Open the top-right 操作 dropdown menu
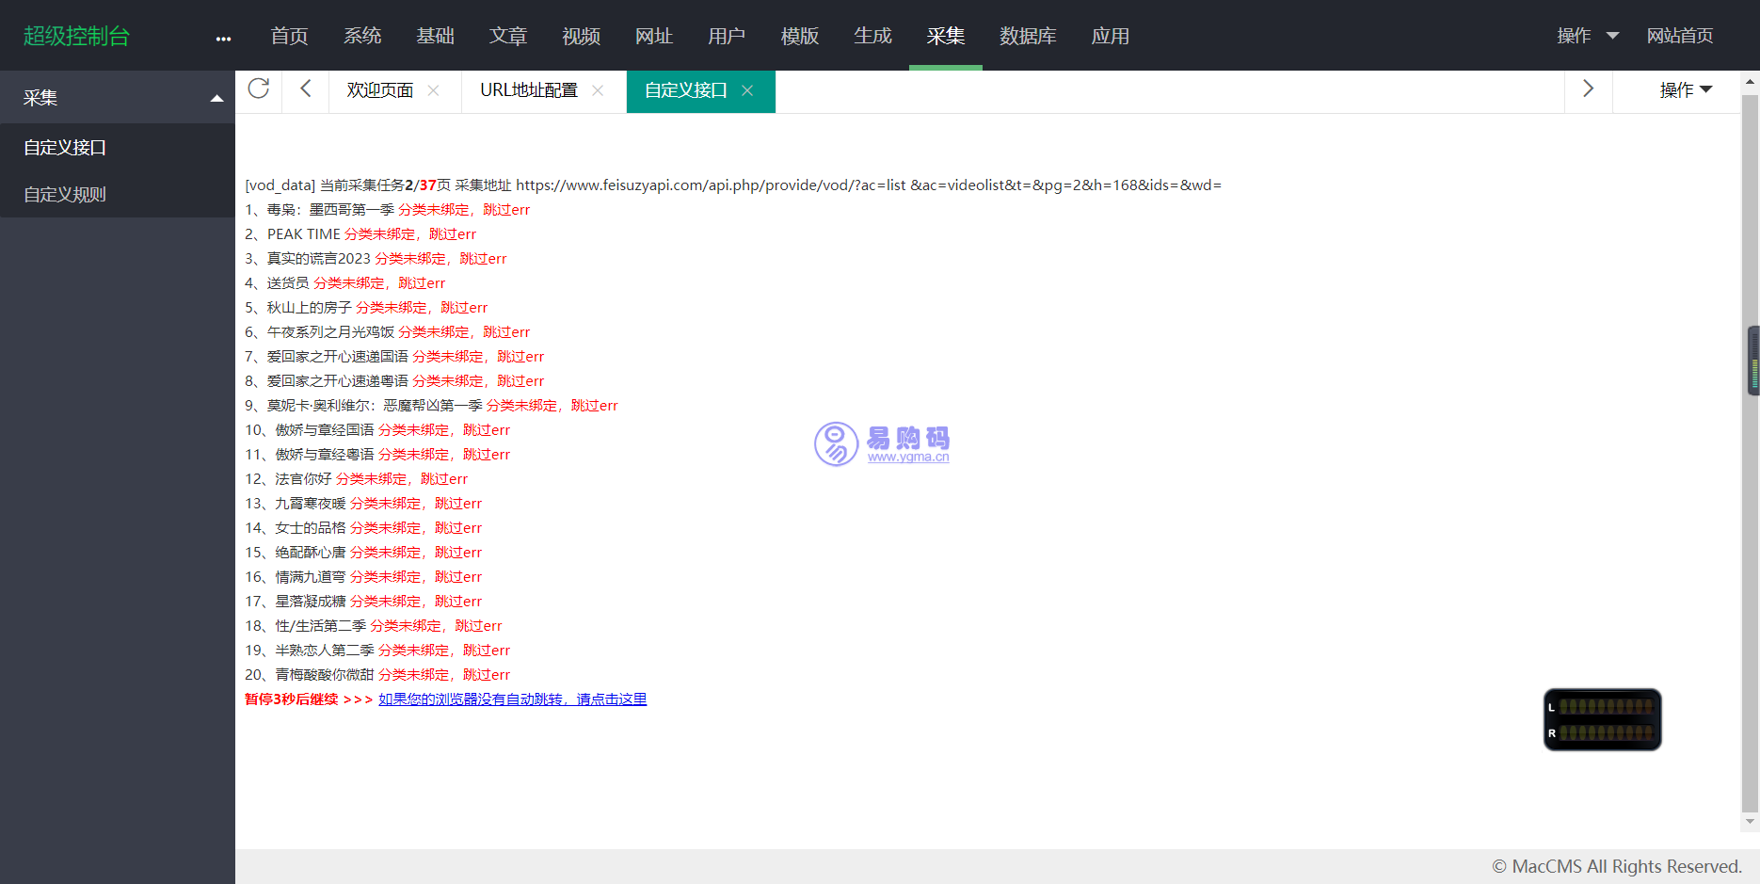This screenshot has width=1760, height=884. point(1587,36)
